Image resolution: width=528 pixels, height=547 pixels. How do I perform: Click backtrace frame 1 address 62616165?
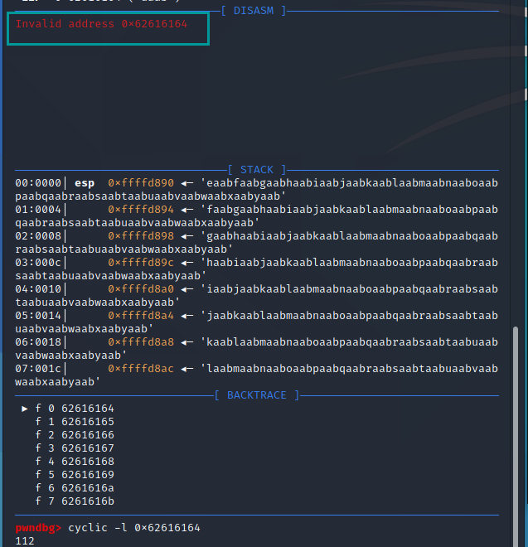pyautogui.click(x=88, y=422)
